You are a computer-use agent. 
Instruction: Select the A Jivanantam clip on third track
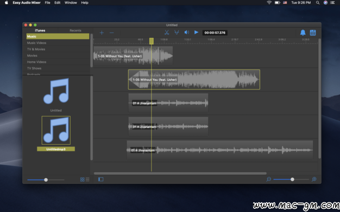[x=168, y=103]
